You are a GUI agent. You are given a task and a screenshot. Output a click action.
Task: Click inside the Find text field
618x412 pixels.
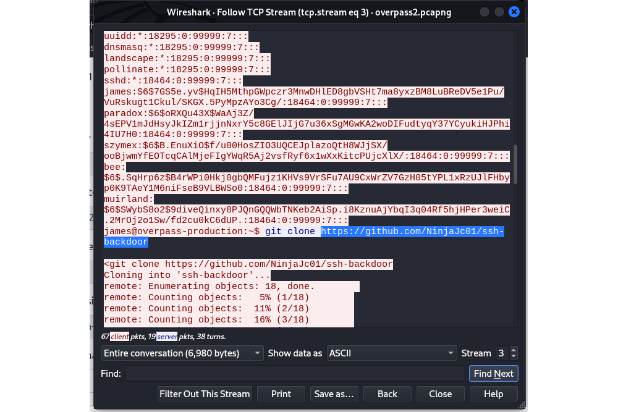click(x=295, y=374)
